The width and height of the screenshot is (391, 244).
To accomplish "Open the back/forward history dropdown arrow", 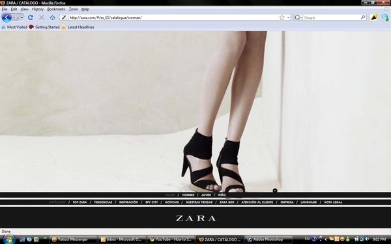I will (22, 18).
